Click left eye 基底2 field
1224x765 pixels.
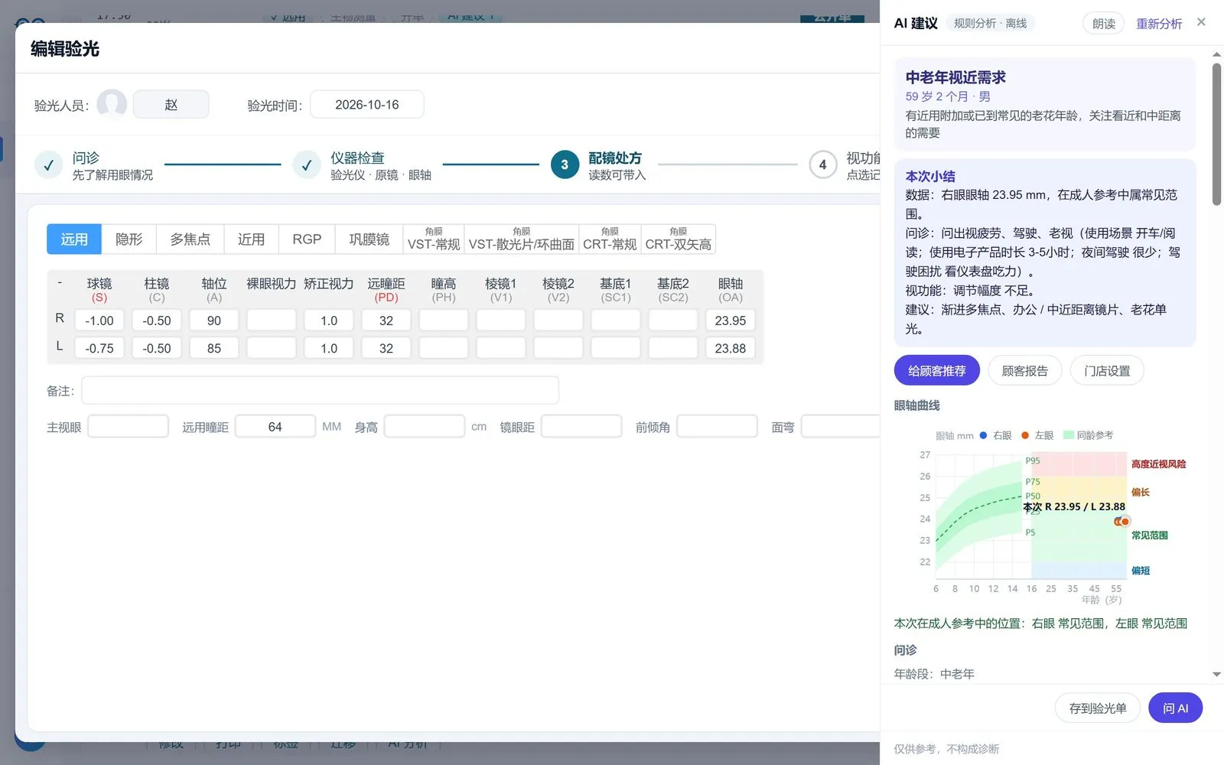click(673, 348)
